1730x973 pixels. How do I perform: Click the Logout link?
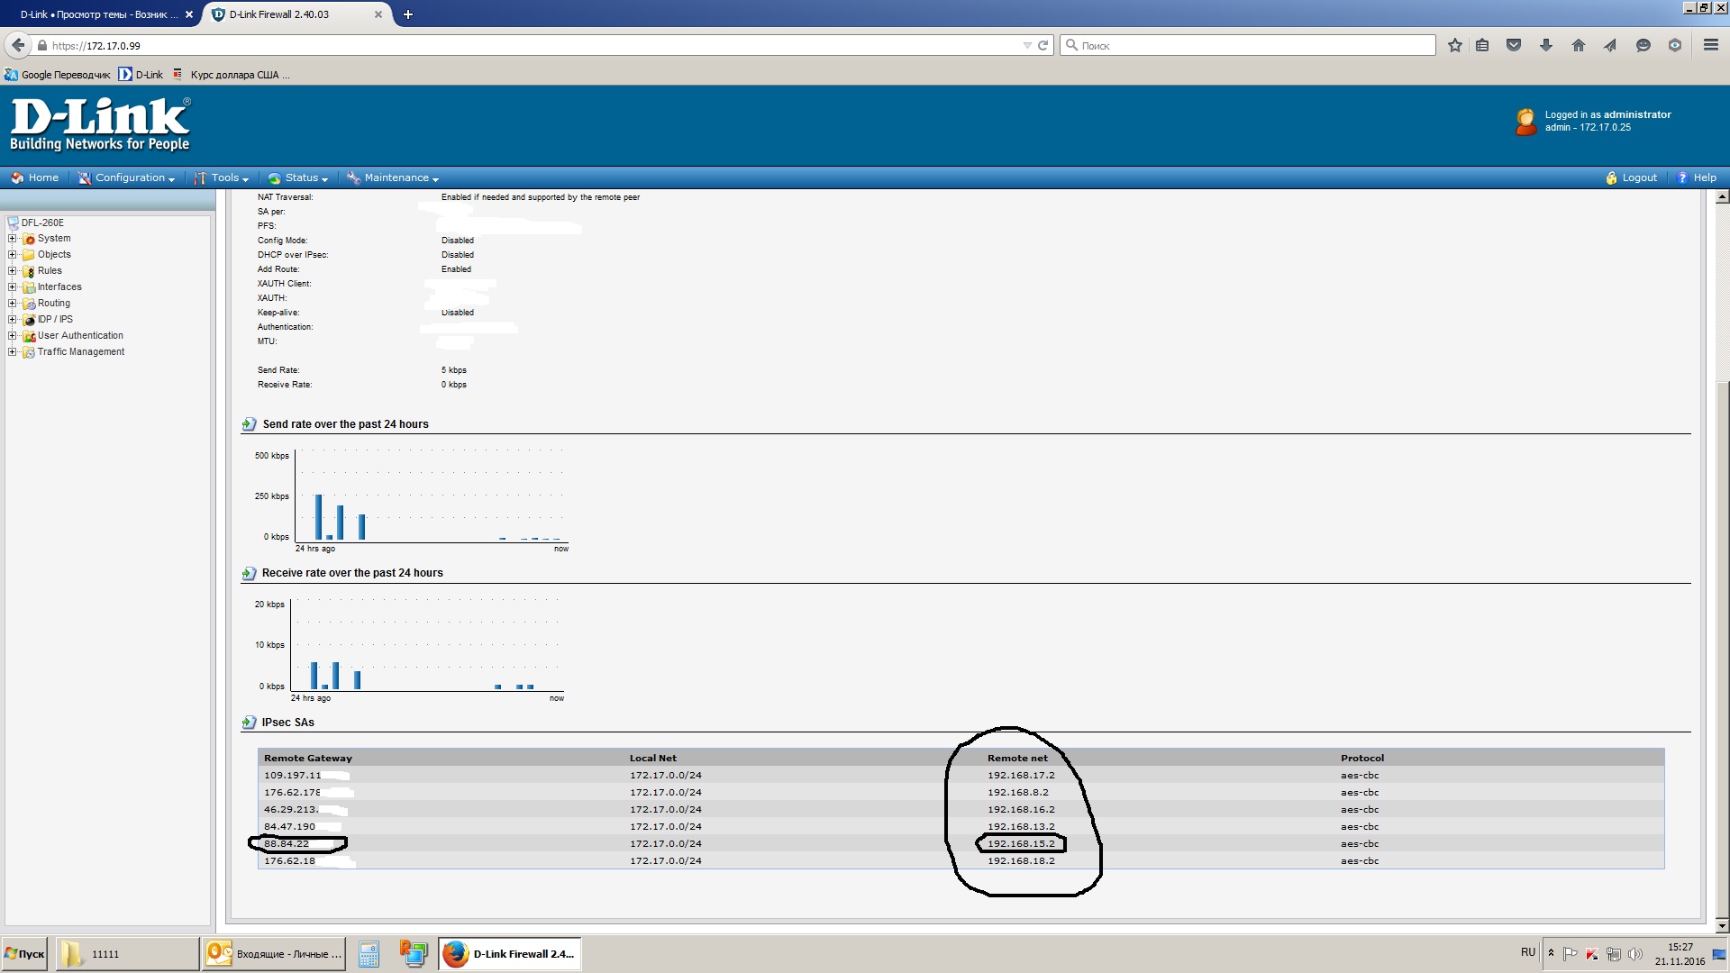click(1638, 178)
